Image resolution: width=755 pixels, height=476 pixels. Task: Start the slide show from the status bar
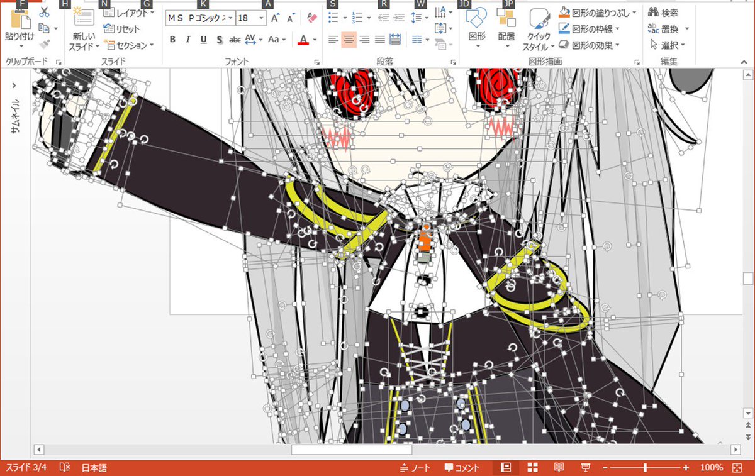click(x=585, y=468)
